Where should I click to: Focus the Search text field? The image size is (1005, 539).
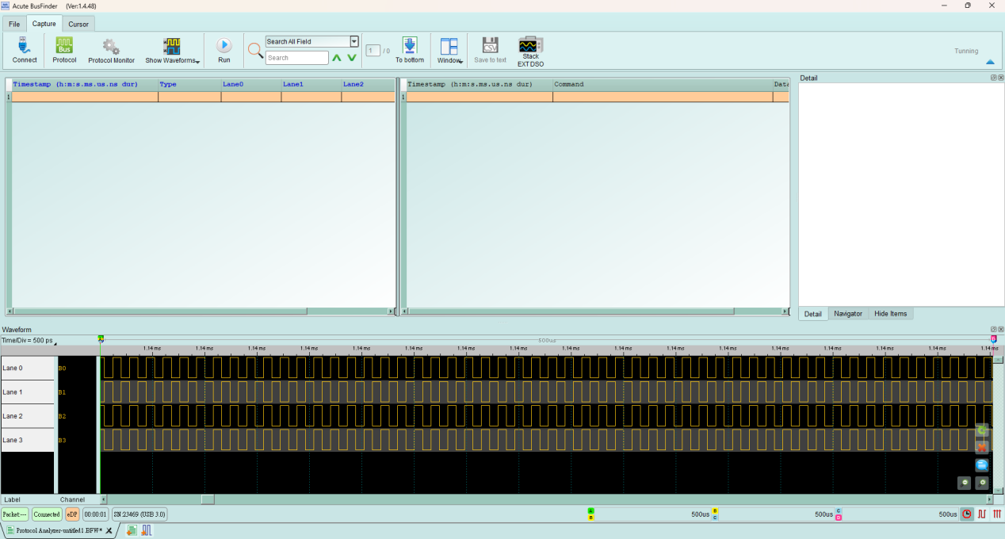(296, 58)
